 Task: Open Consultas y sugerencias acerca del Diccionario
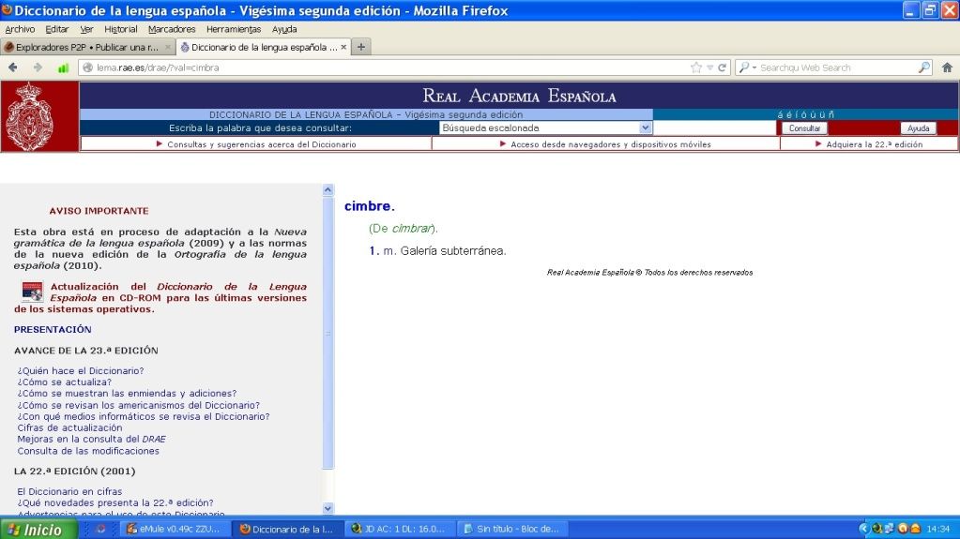(x=262, y=144)
